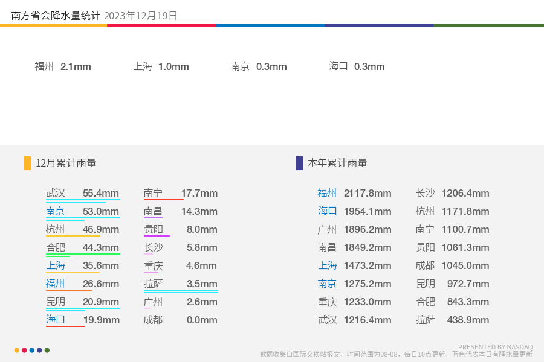Select the 拉萨 3.5mm row
Viewport: 544px width, 362px height.
pos(181,284)
